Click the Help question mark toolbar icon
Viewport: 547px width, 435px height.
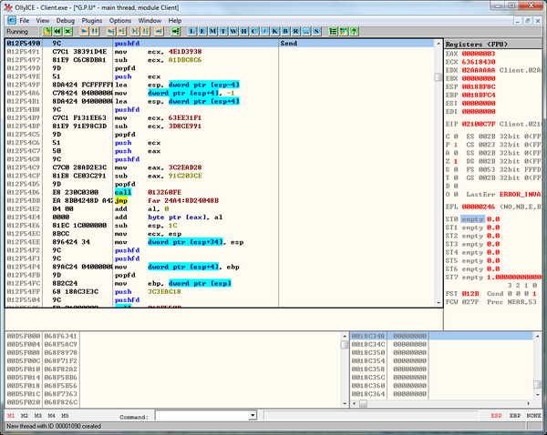(x=354, y=30)
